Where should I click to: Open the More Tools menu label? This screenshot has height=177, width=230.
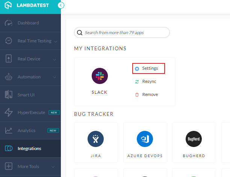28,166
